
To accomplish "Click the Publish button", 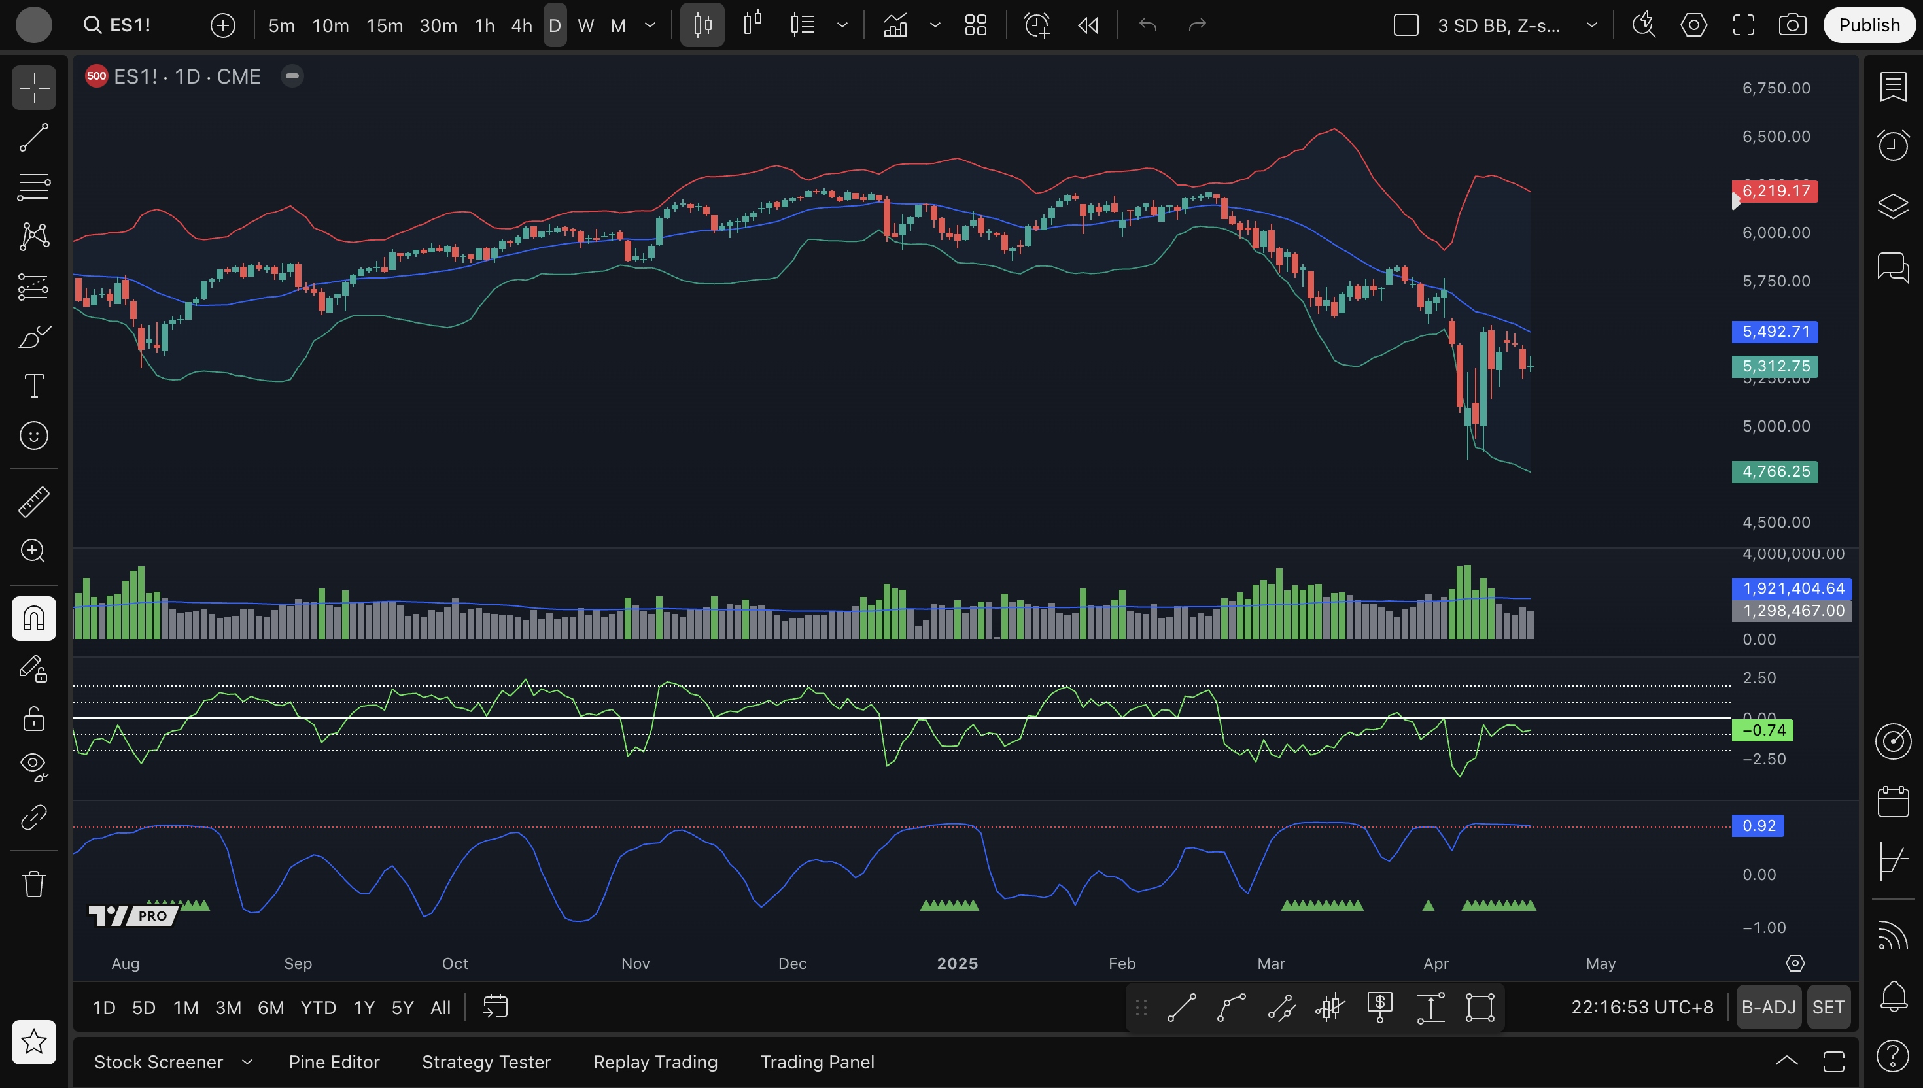I will click(1869, 25).
